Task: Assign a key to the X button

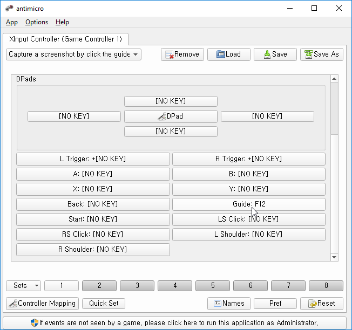Action: [93, 189]
